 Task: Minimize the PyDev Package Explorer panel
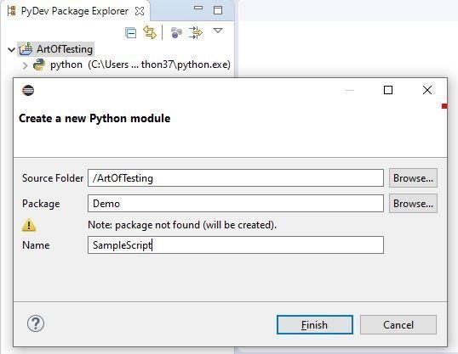198,8
